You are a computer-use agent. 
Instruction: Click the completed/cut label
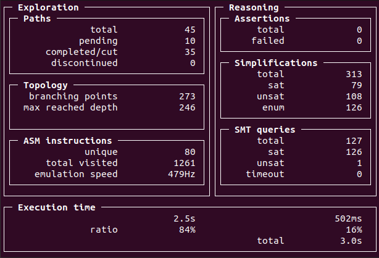[x=81, y=52]
